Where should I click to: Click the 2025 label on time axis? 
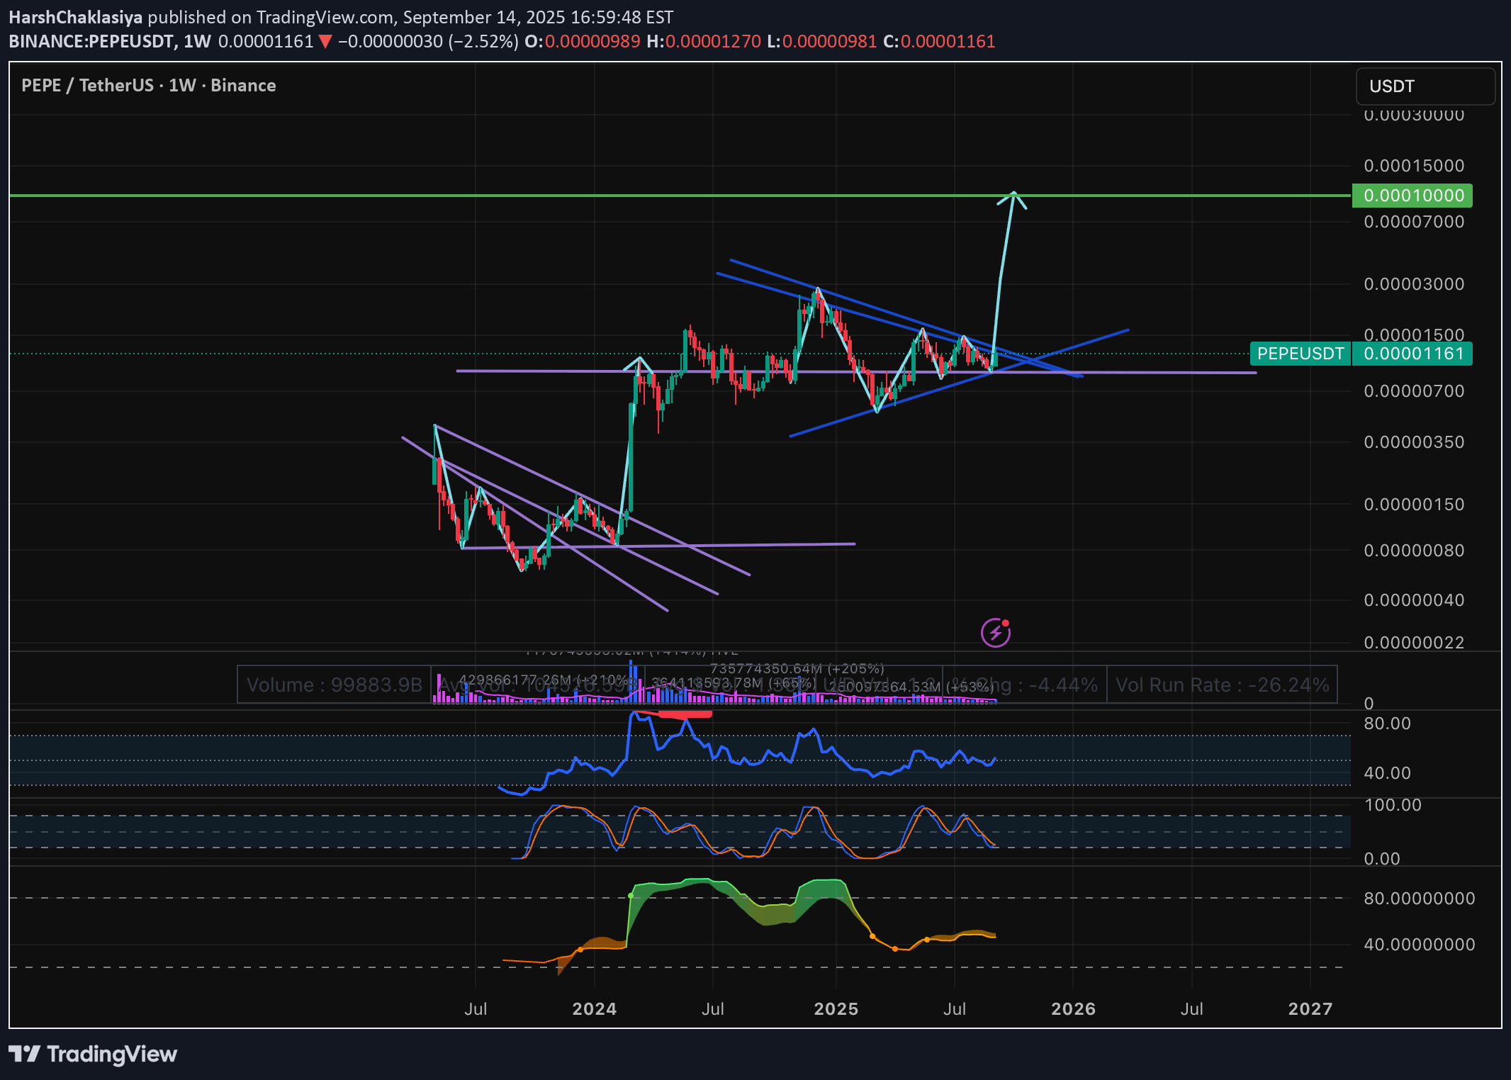[x=836, y=1008]
